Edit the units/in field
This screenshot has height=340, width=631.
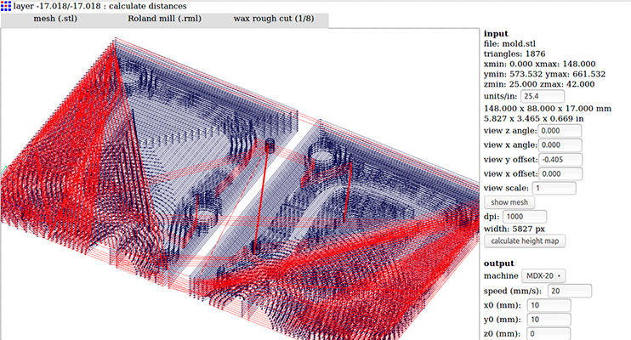click(x=543, y=96)
